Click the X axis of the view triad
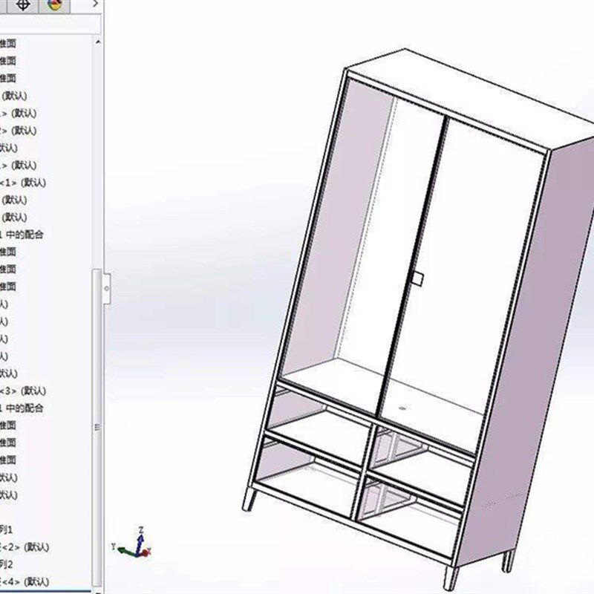 [146, 552]
